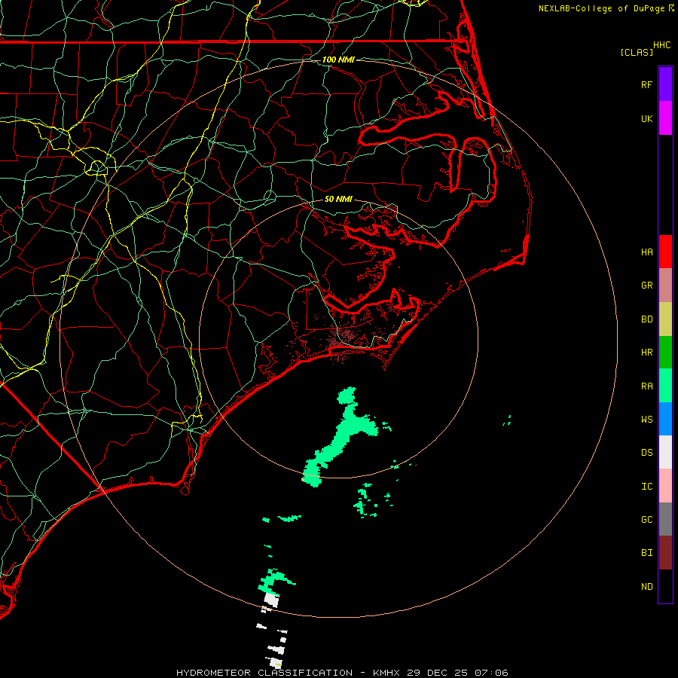Image resolution: width=678 pixels, height=678 pixels.
Task: Click the HA red legend swatch
Action: 665,252
